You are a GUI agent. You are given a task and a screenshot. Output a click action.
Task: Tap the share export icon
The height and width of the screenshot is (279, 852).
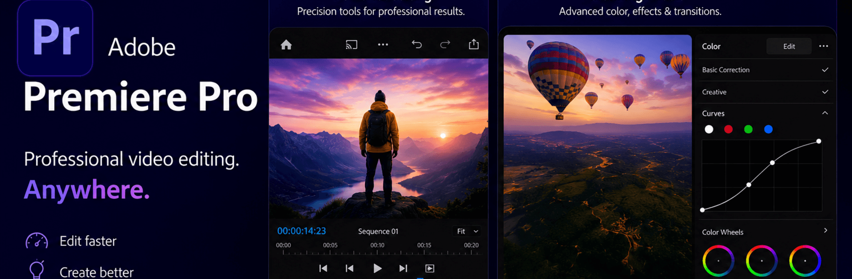point(474,44)
